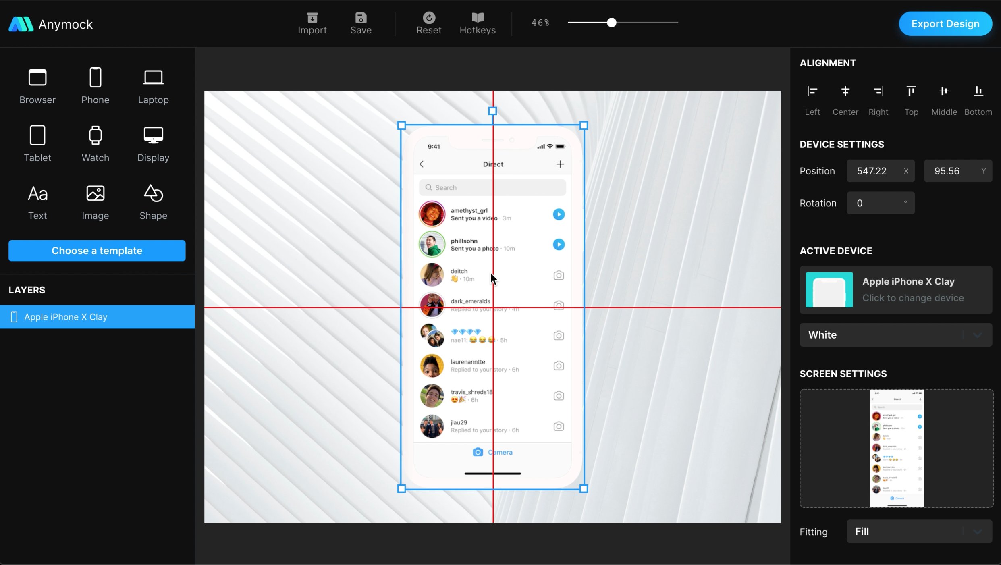Open the White color dropdown
Viewport: 1001px width, 565px height.
[x=895, y=334]
